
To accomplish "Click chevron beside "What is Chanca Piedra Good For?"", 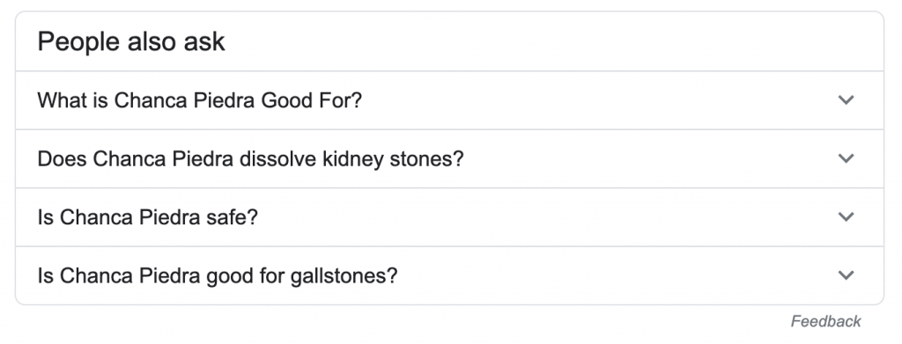I will tap(846, 100).
